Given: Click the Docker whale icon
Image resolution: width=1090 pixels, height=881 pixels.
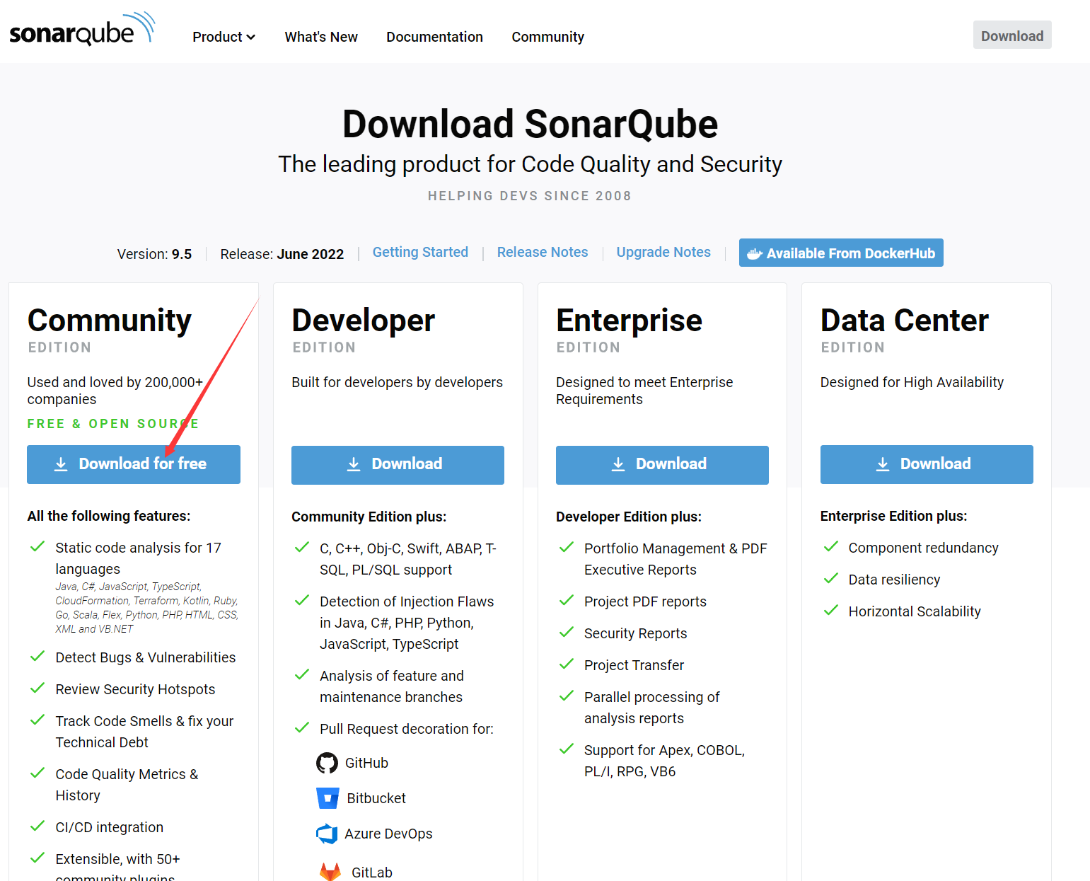Looking at the screenshot, I should coord(755,253).
